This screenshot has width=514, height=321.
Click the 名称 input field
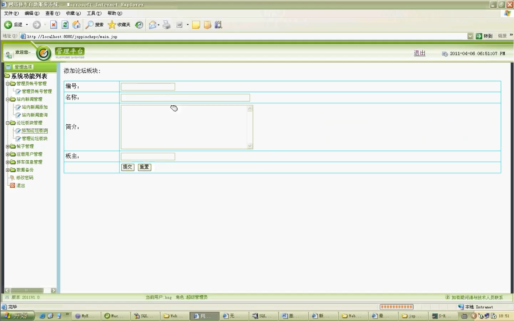(x=185, y=98)
